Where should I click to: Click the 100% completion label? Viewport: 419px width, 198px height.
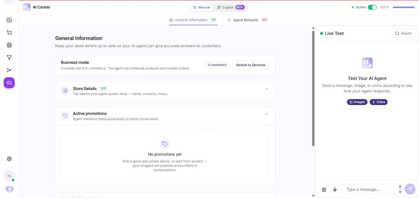[385, 7]
